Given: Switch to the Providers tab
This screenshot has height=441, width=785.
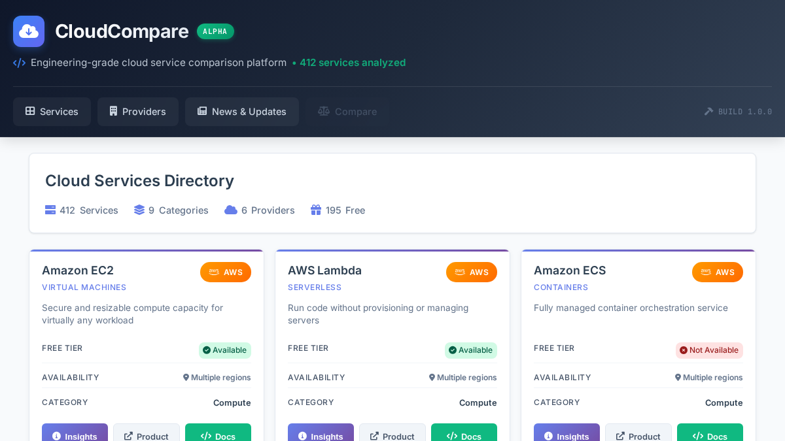Looking at the screenshot, I should [x=138, y=112].
